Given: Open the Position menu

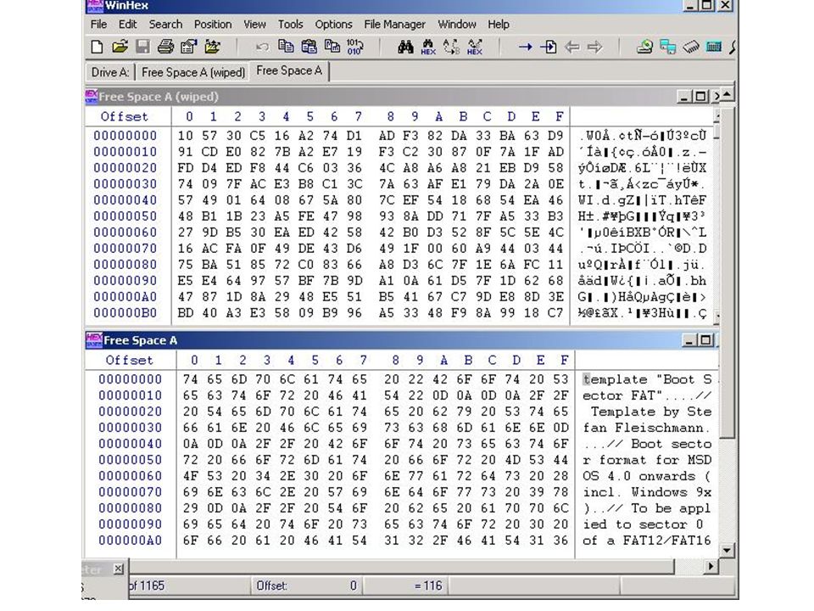Looking at the screenshot, I should (213, 24).
